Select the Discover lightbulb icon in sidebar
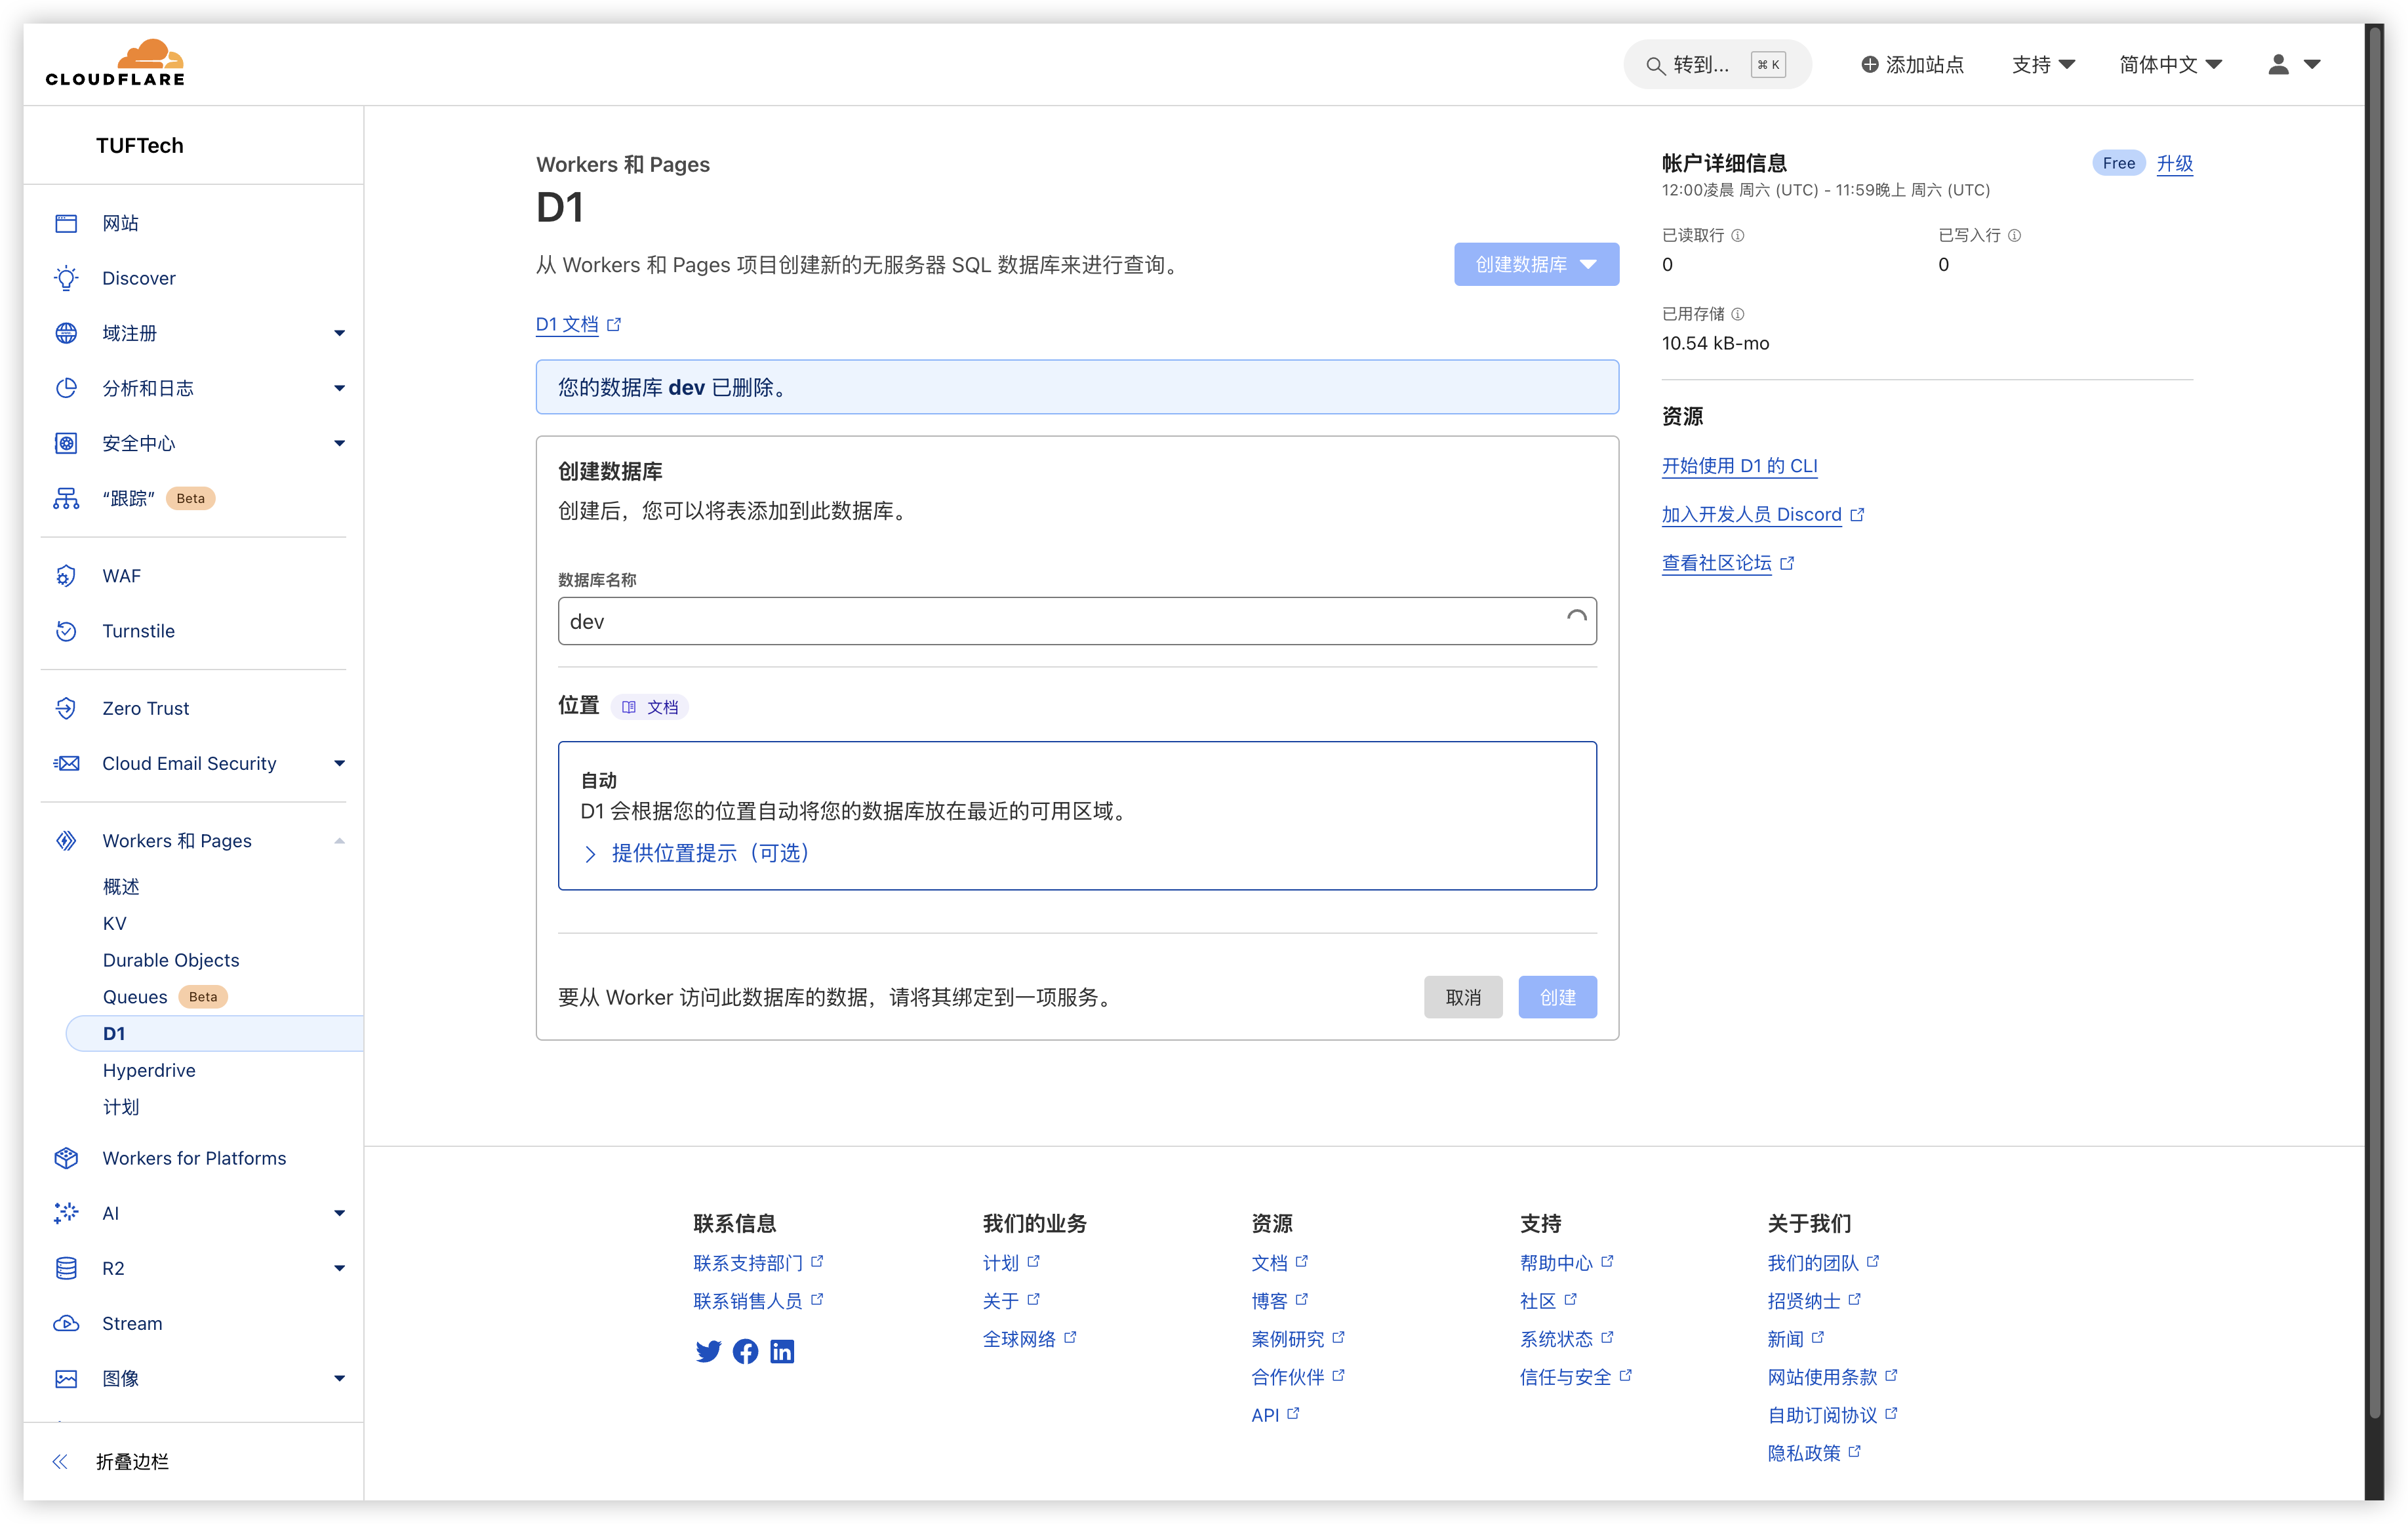This screenshot has height=1524, width=2408. click(x=66, y=277)
